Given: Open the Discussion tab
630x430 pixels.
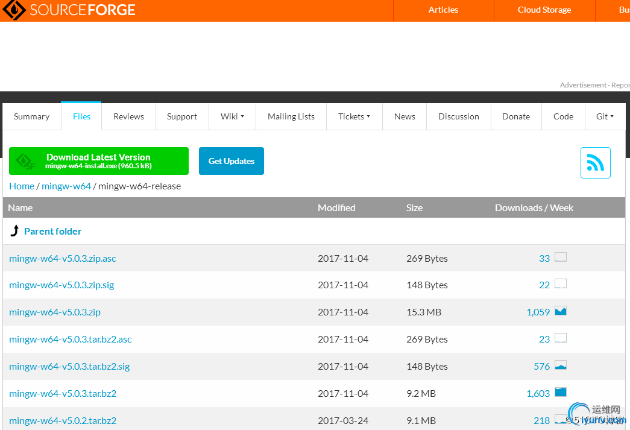Looking at the screenshot, I should coord(459,116).
